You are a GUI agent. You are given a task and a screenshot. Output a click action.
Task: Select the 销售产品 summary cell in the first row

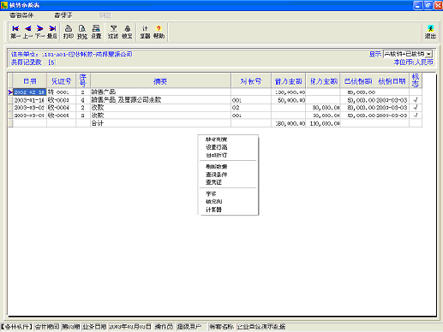(x=160, y=92)
